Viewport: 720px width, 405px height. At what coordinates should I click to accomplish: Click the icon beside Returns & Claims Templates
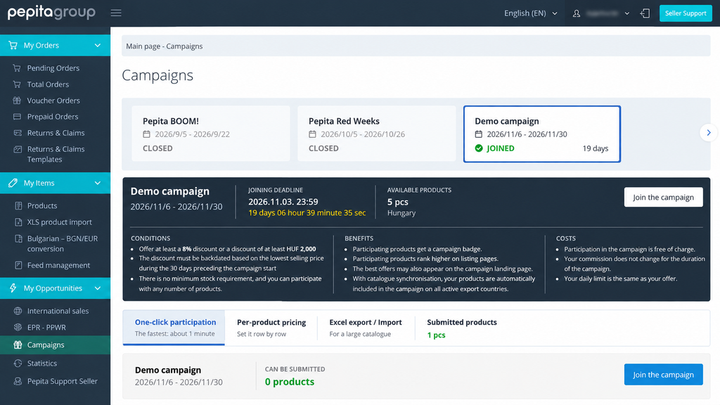[x=18, y=149]
